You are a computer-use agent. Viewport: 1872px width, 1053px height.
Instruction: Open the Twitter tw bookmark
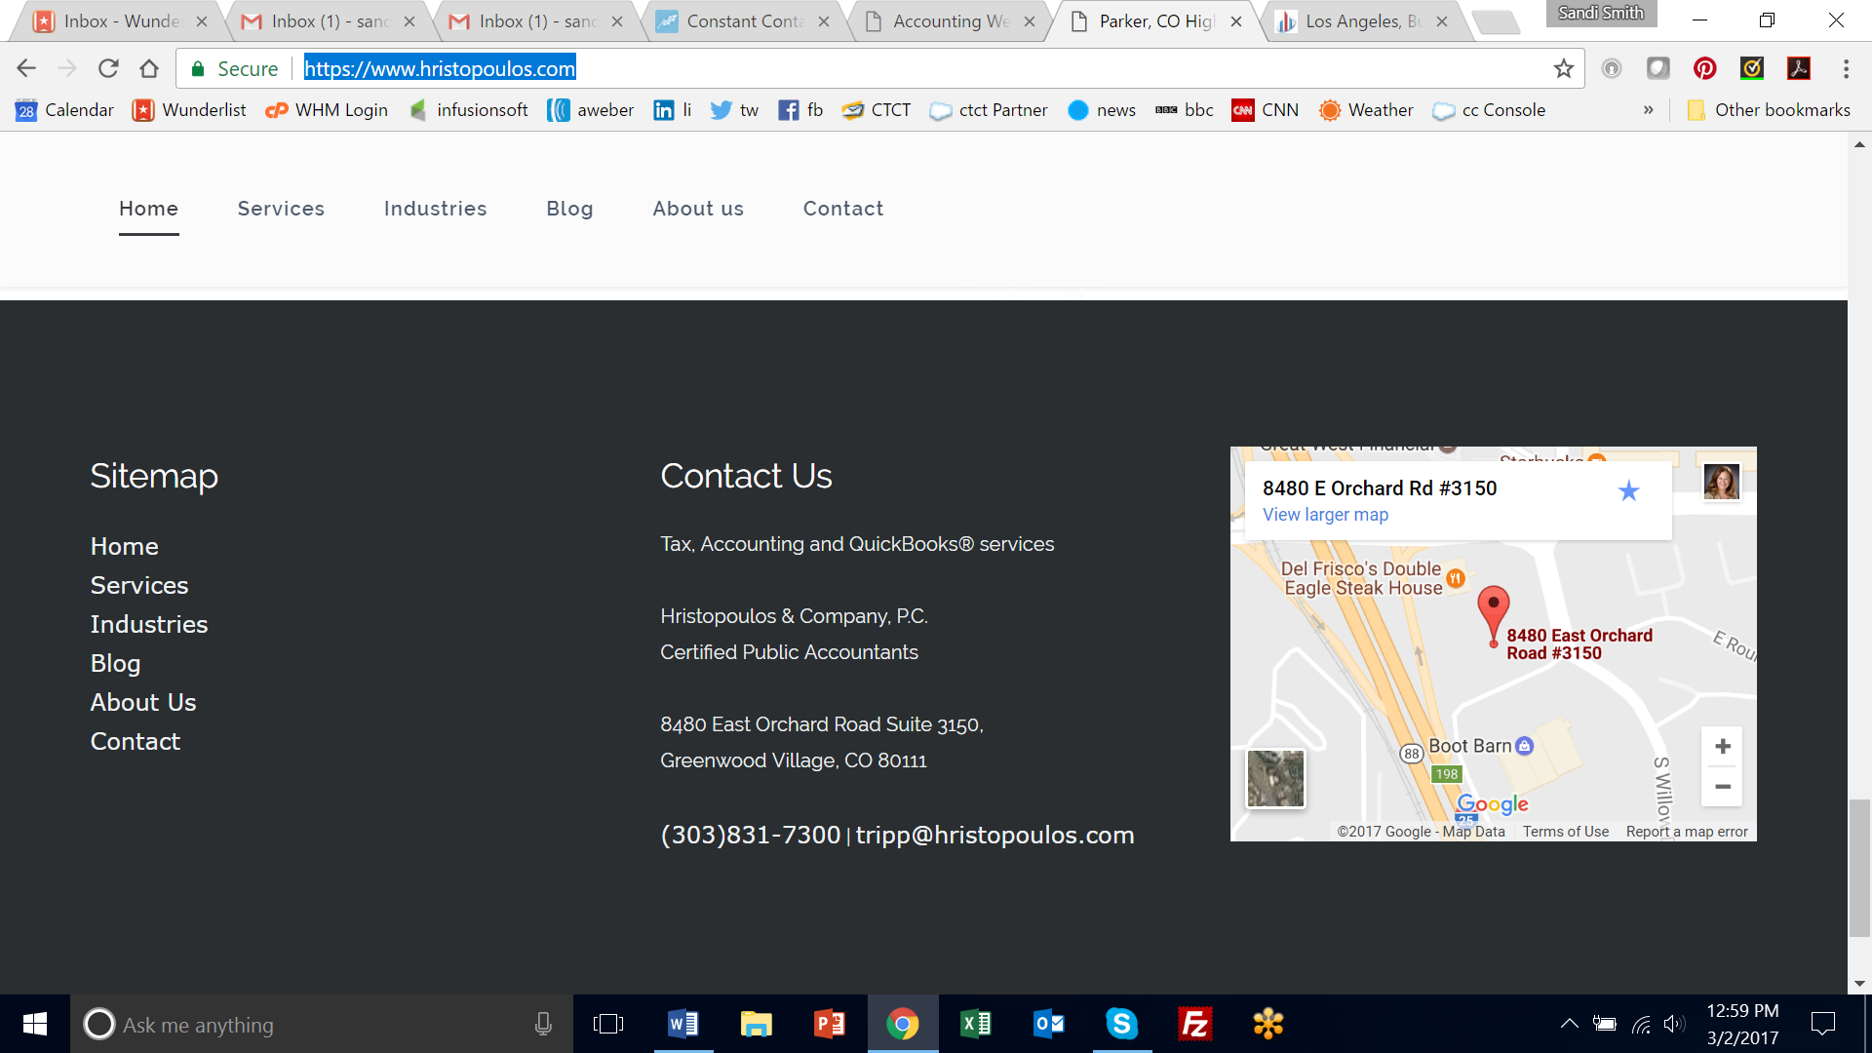734,110
